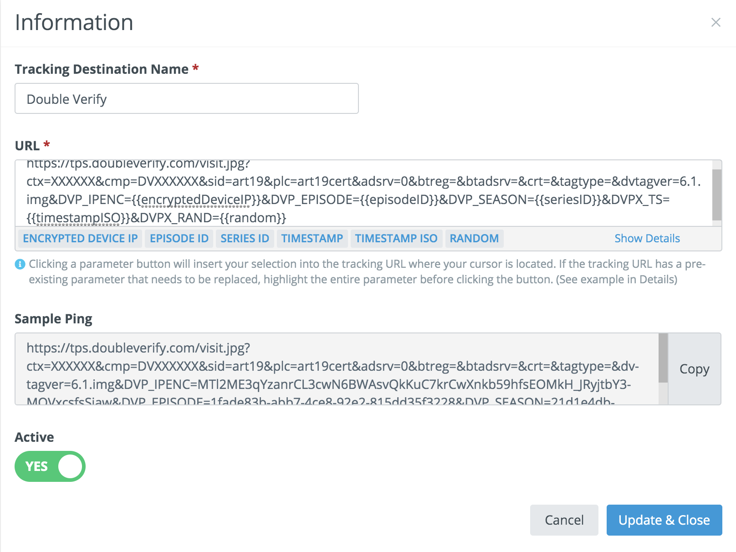Click the Sample Ping scrollbar thumb
The image size is (736, 552).
pos(663,358)
